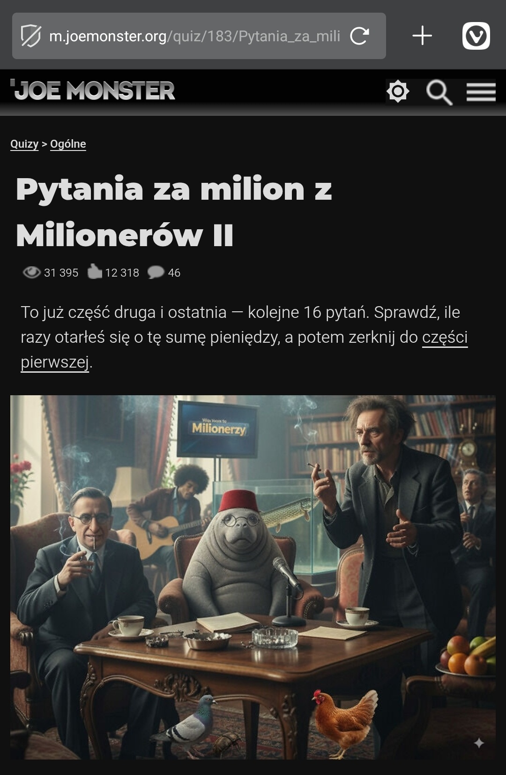The height and width of the screenshot is (775, 506).
Task: Reload the page with refresh icon
Action: 359,36
